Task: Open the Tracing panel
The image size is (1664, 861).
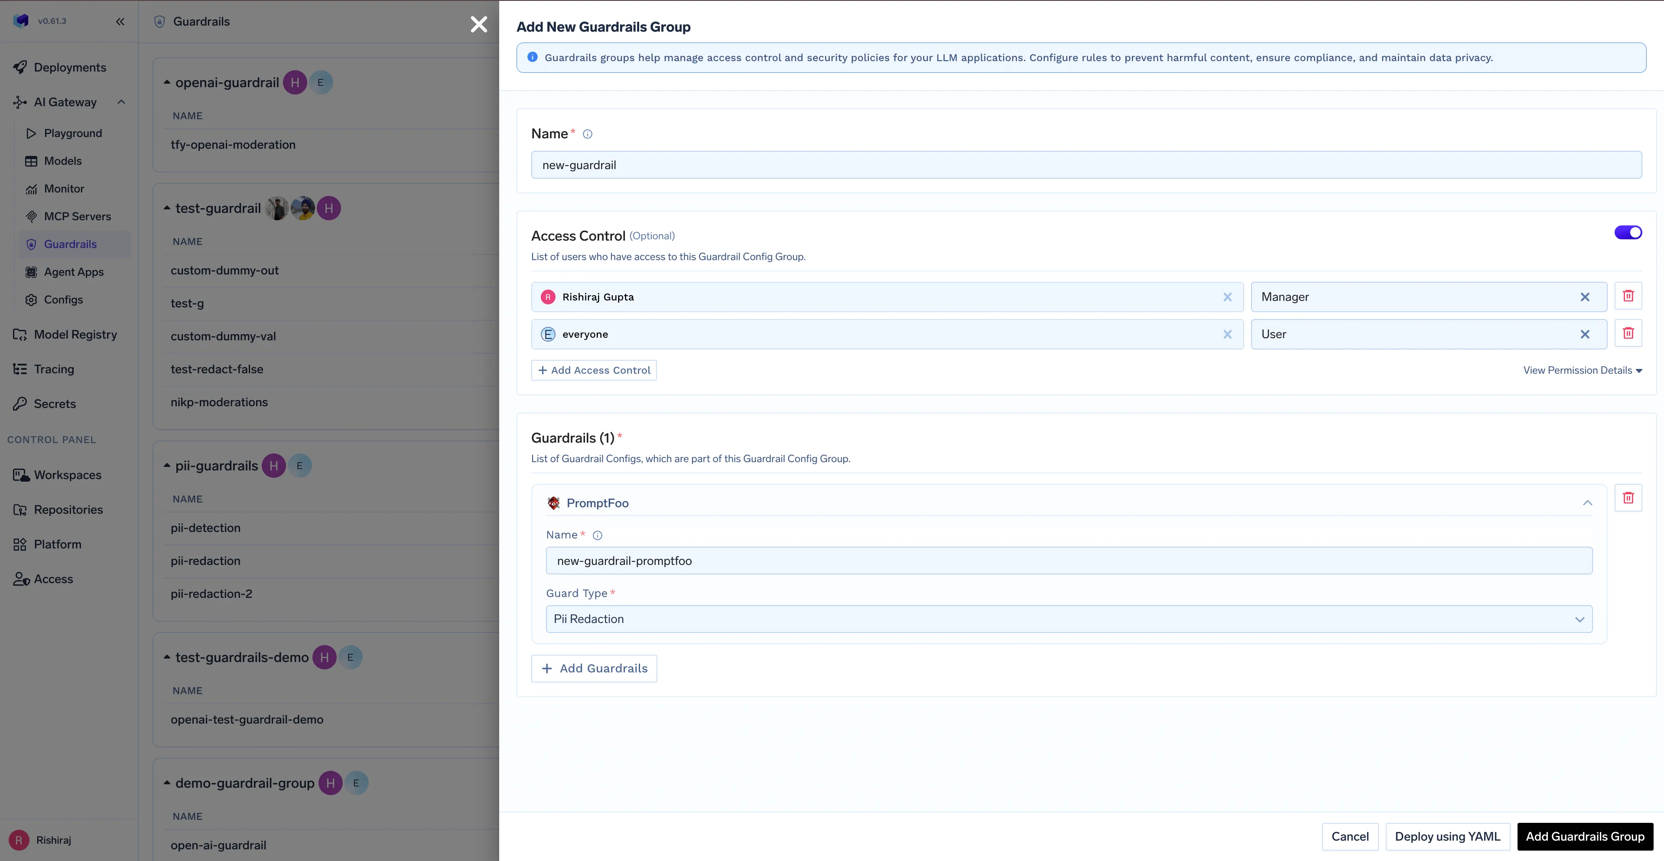Action: point(52,369)
